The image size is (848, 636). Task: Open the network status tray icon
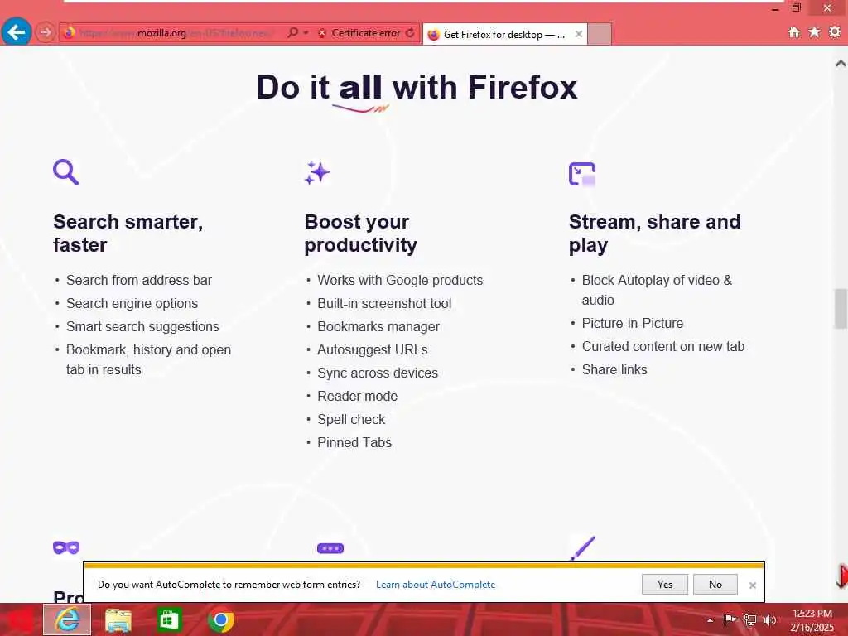(750, 619)
